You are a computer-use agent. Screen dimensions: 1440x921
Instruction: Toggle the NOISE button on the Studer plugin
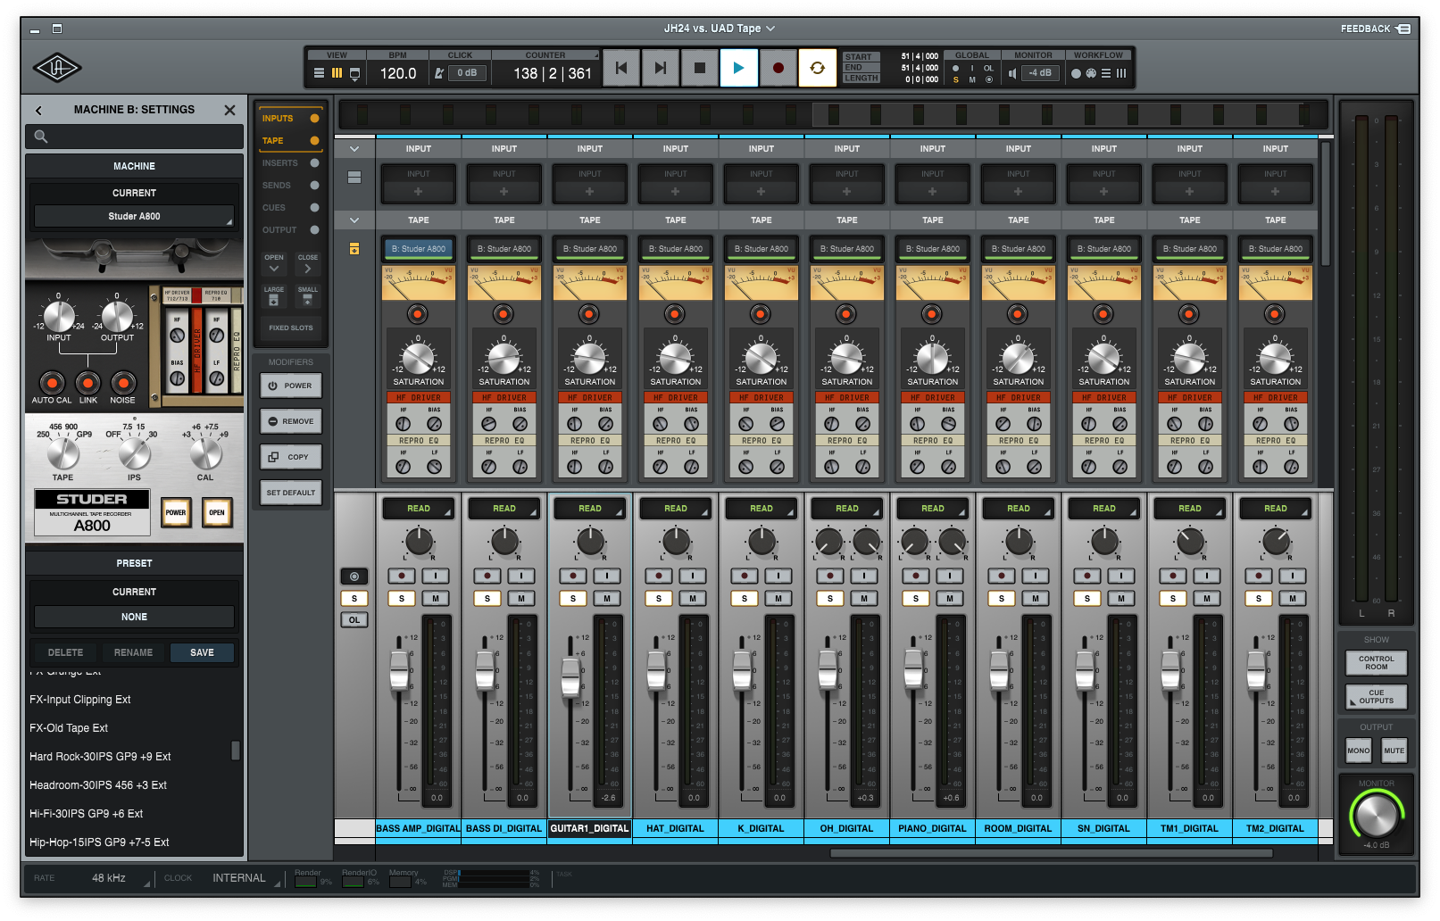[123, 384]
